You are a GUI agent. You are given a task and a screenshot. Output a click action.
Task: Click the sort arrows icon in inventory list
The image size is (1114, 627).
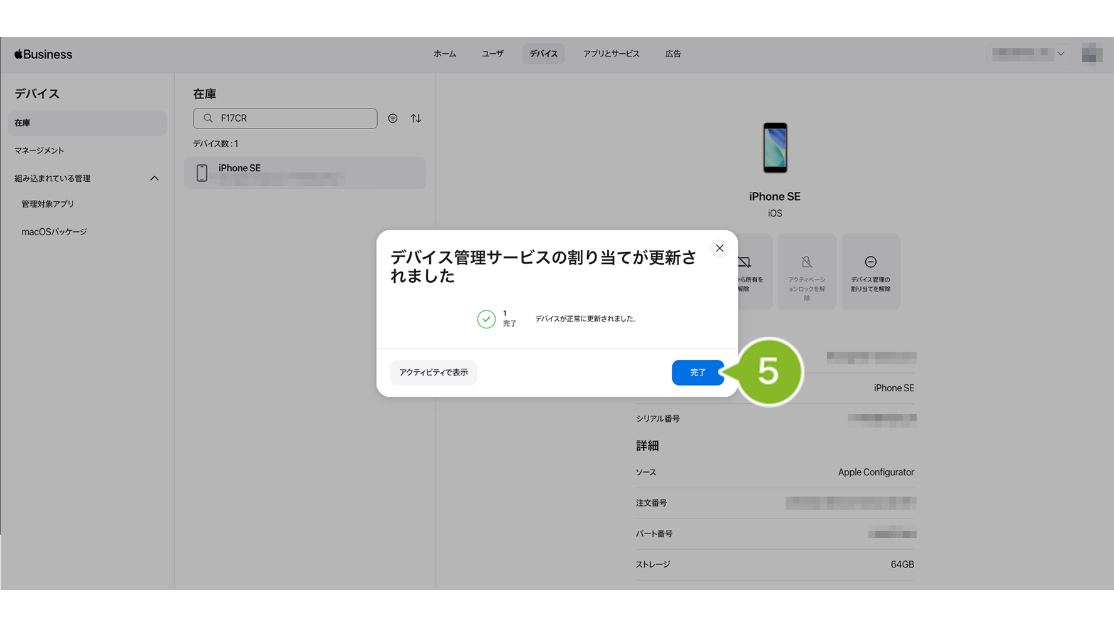click(416, 119)
